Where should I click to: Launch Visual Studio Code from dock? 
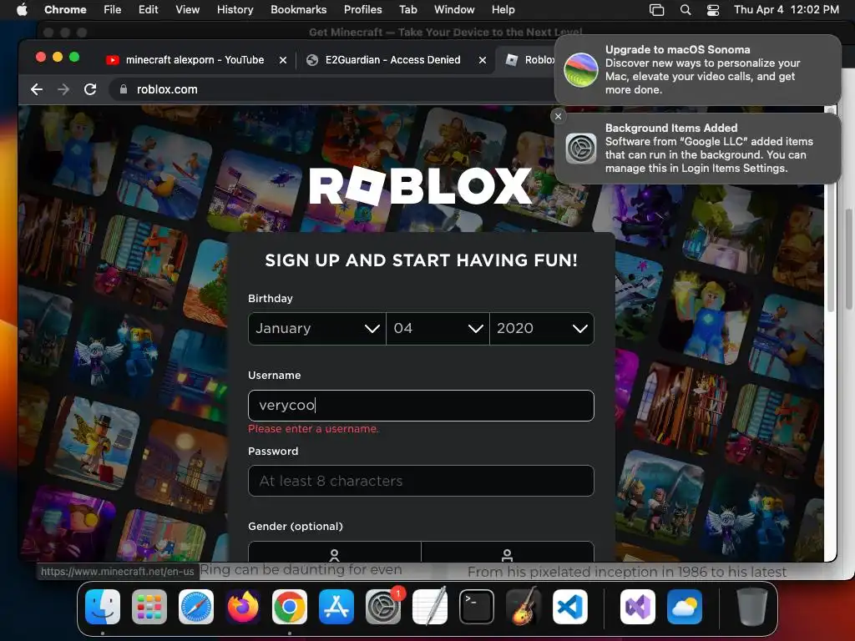click(570, 607)
